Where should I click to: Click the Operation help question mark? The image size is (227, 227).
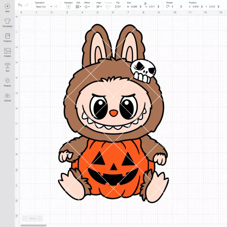click(56, 7)
